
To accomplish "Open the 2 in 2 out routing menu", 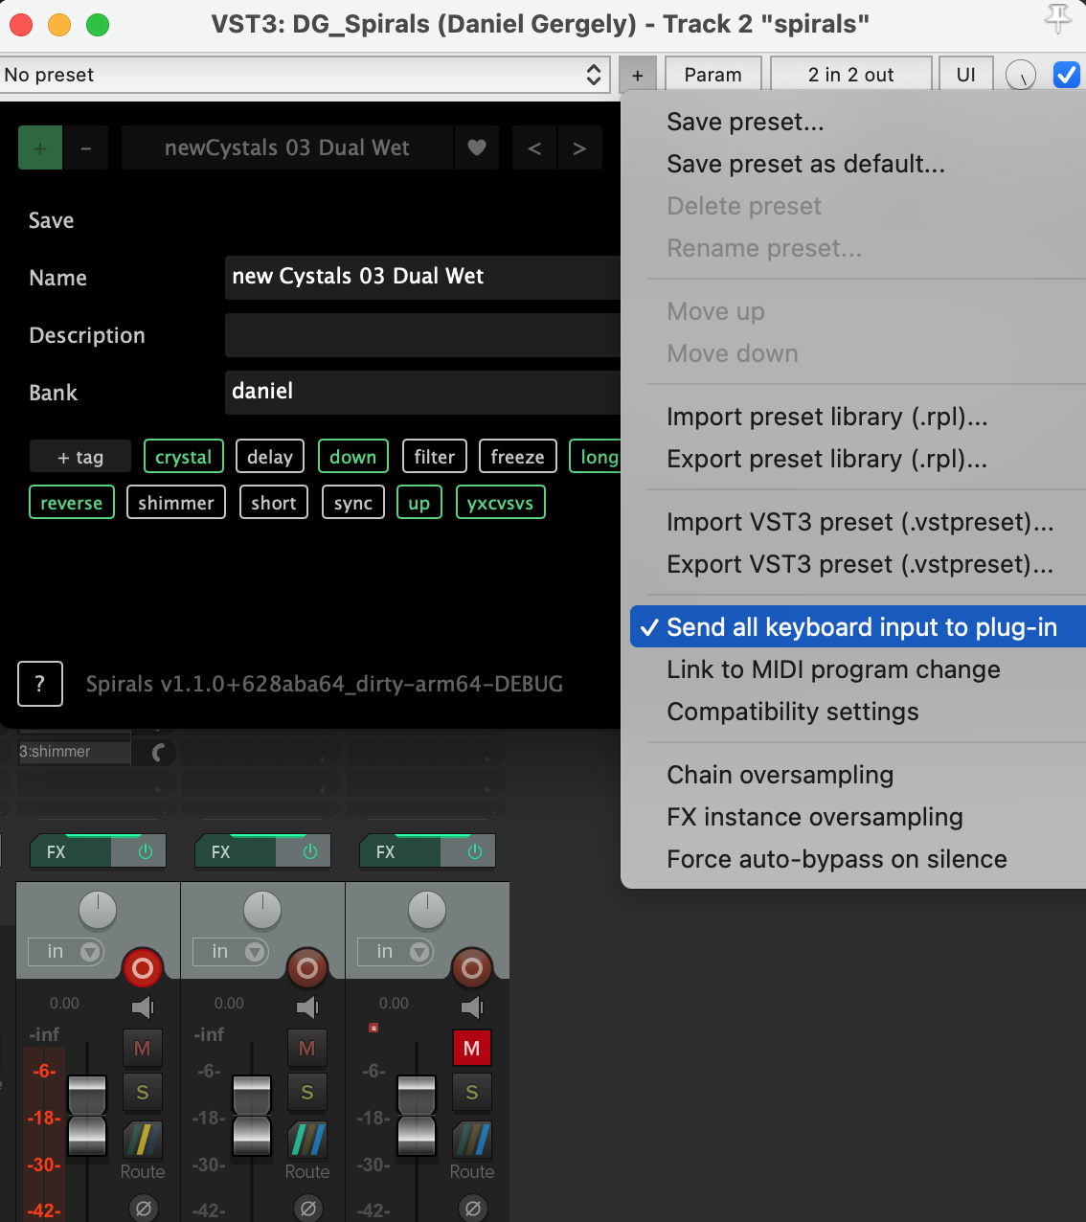I will tap(850, 75).
